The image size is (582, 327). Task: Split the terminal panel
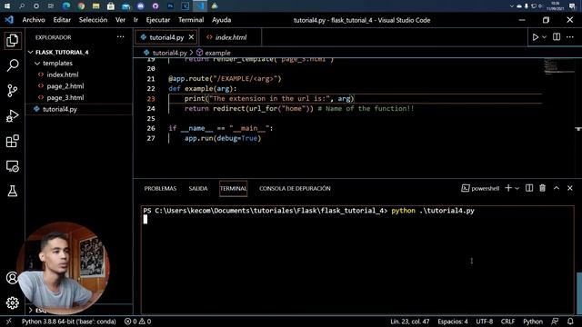click(529, 188)
